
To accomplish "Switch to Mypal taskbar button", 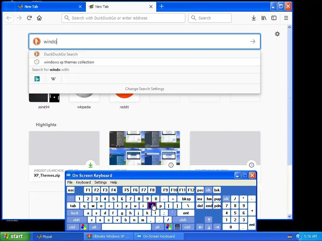I will (x=58, y=236).
